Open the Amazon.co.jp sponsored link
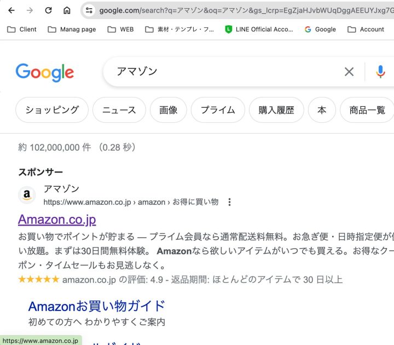Viewport: 394px width, 345px height. (x=57, y=220)
